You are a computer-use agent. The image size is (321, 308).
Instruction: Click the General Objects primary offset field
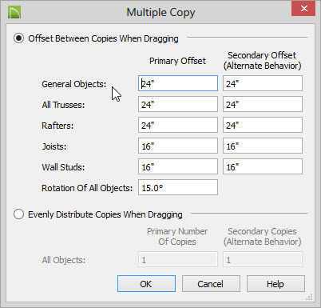178,83
